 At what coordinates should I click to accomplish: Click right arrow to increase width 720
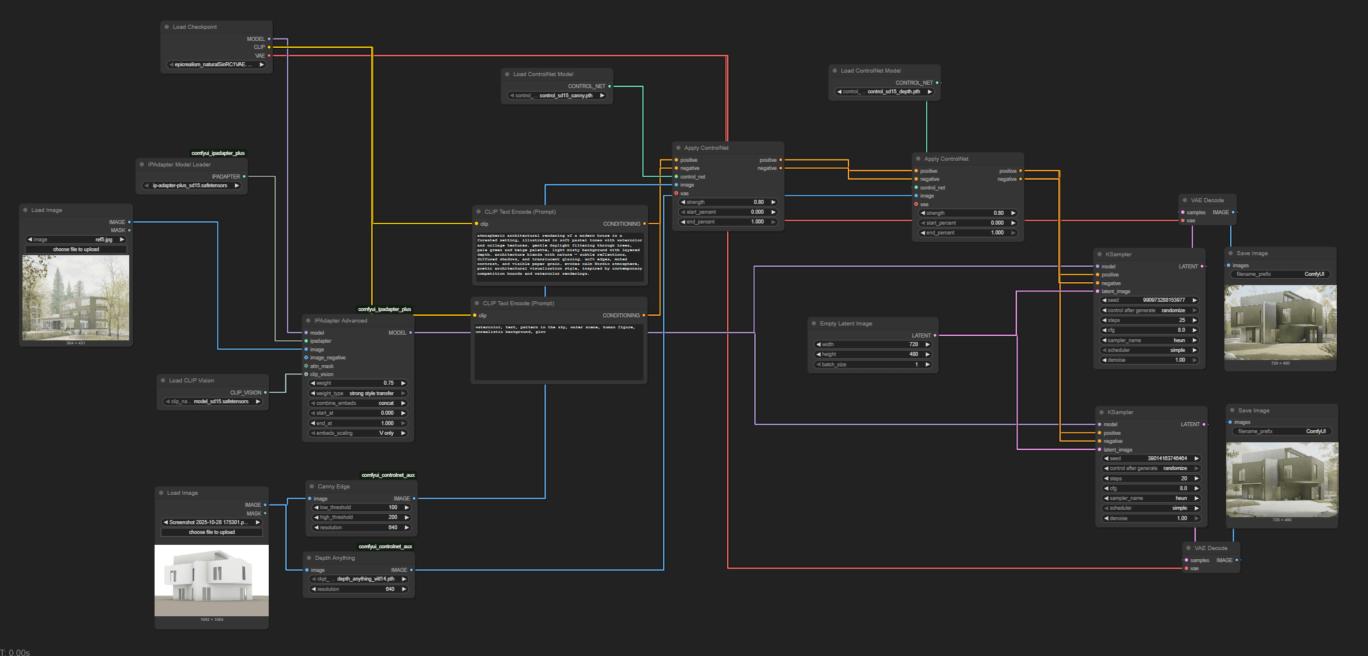[x=927, y=344]
